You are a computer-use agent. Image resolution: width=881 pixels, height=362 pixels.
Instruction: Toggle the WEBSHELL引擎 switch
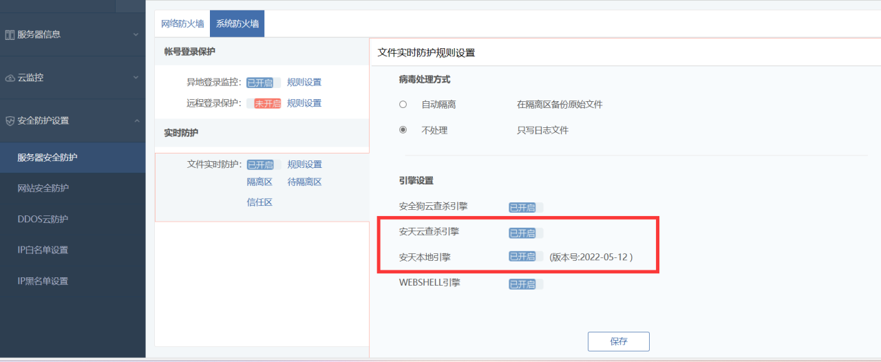[x=526, y=284]
